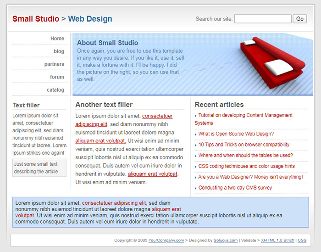Click the Small Studio site title
Image resolution: width=321 pixels, height=252 pixels.
click(36, 19)
